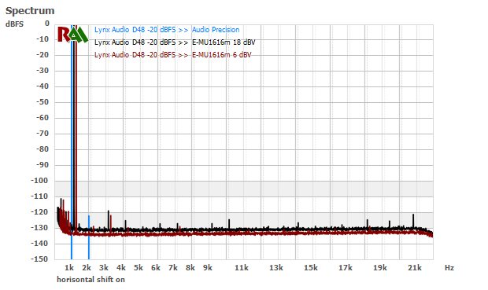Click the blue 2 kHz harmonic spike

[x=89, y=237]
